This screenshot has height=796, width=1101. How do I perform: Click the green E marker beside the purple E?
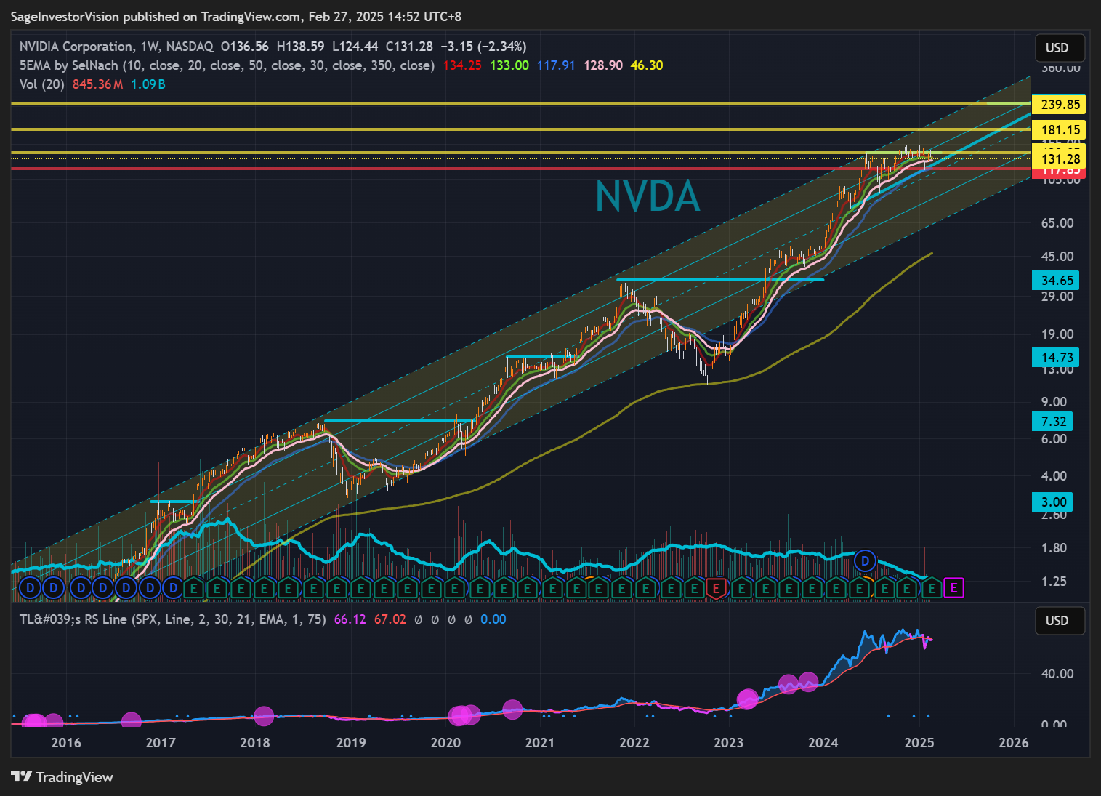[x=932, y=588]
